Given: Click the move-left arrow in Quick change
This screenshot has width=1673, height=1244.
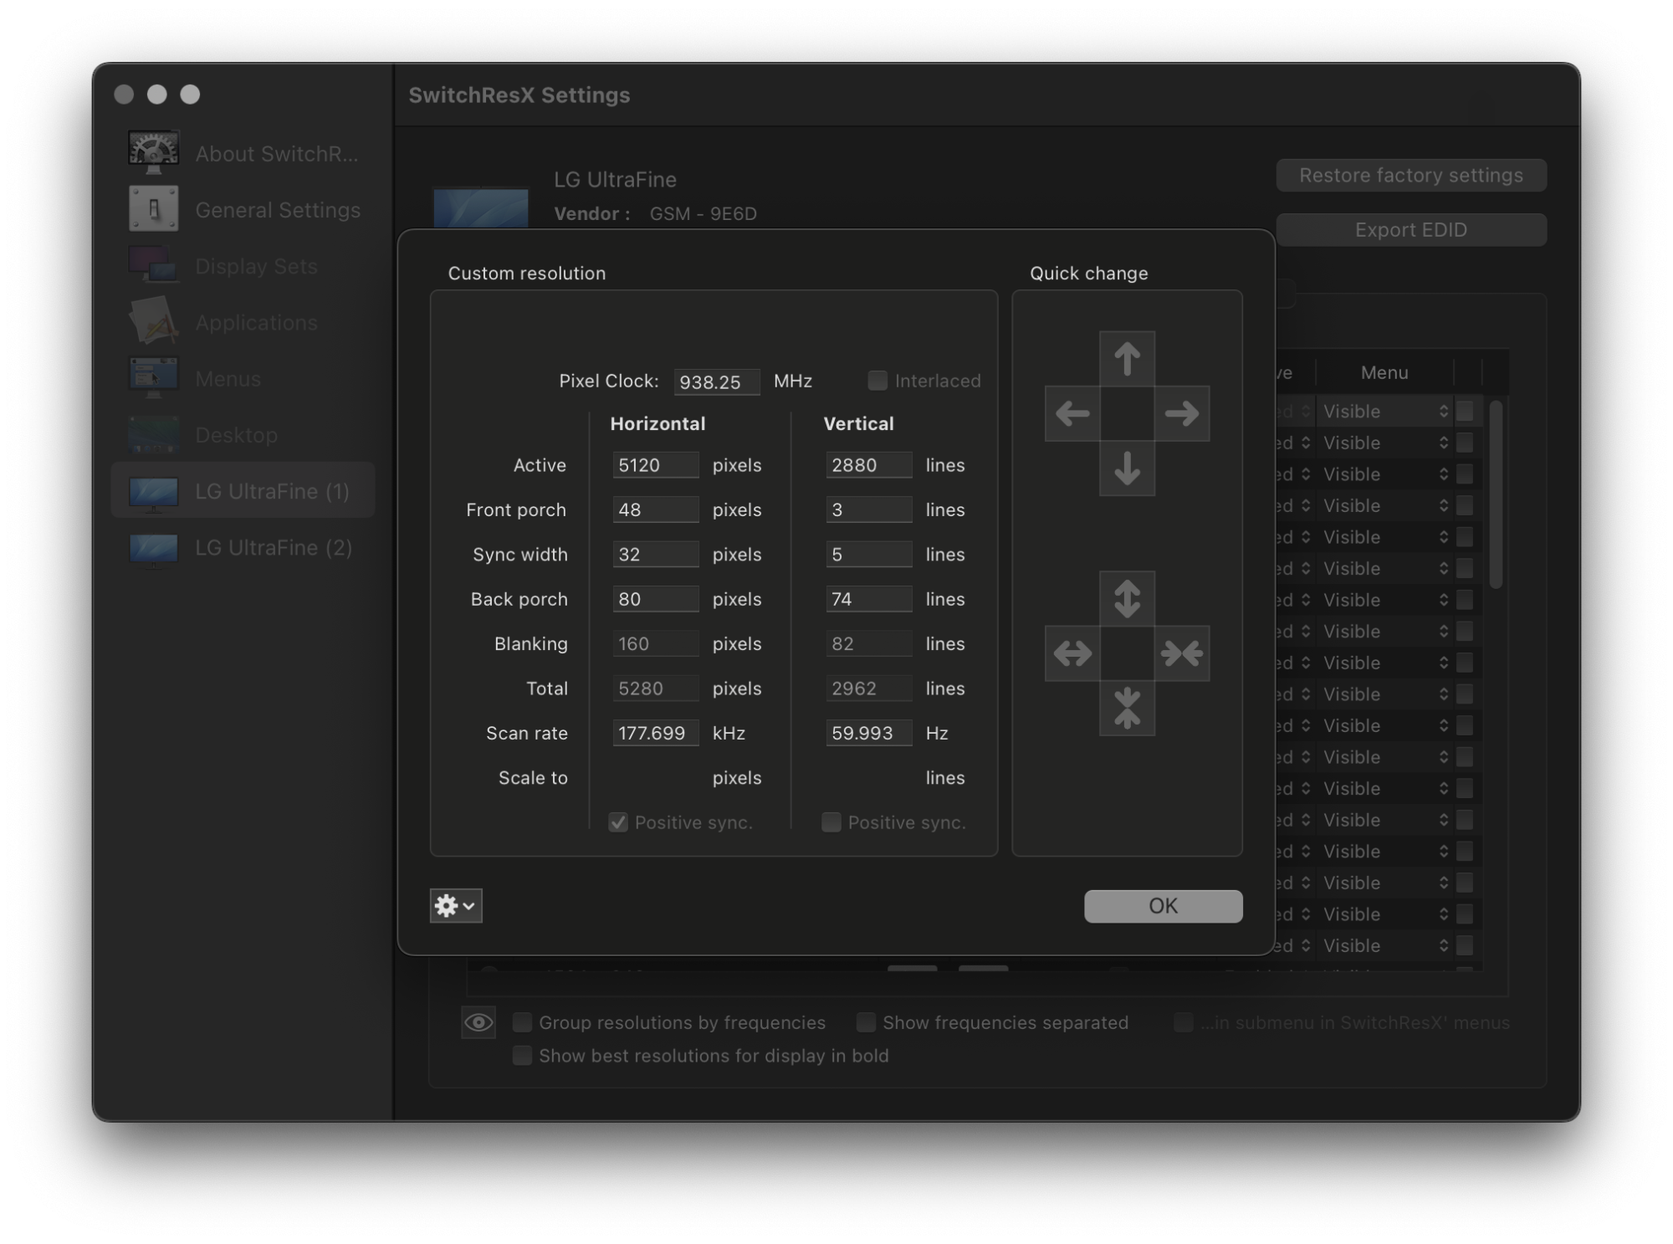Looking at the screenshot, I should pyautogui.click(x=1072, y=413).
